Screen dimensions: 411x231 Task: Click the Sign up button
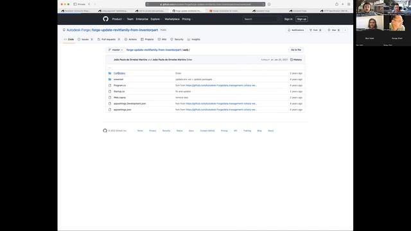tap(301, 19)
